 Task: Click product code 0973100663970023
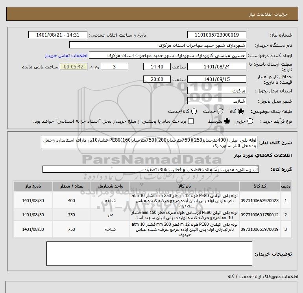click(260, 201)
